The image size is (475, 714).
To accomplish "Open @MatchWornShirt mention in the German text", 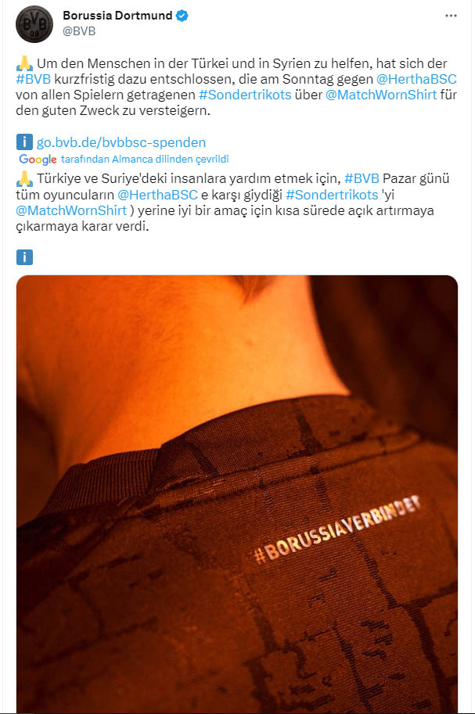I will 381,95.
